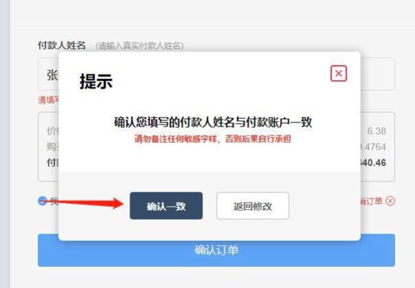415x288 pixels.
Task: Click the hint 请输入真实付款人姓名
Action: [139, 46]
